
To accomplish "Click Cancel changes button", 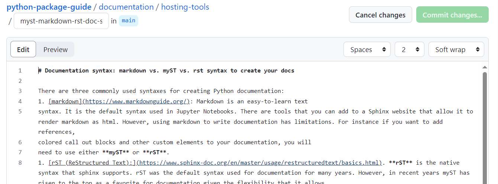I will click(x=381, y=15).
